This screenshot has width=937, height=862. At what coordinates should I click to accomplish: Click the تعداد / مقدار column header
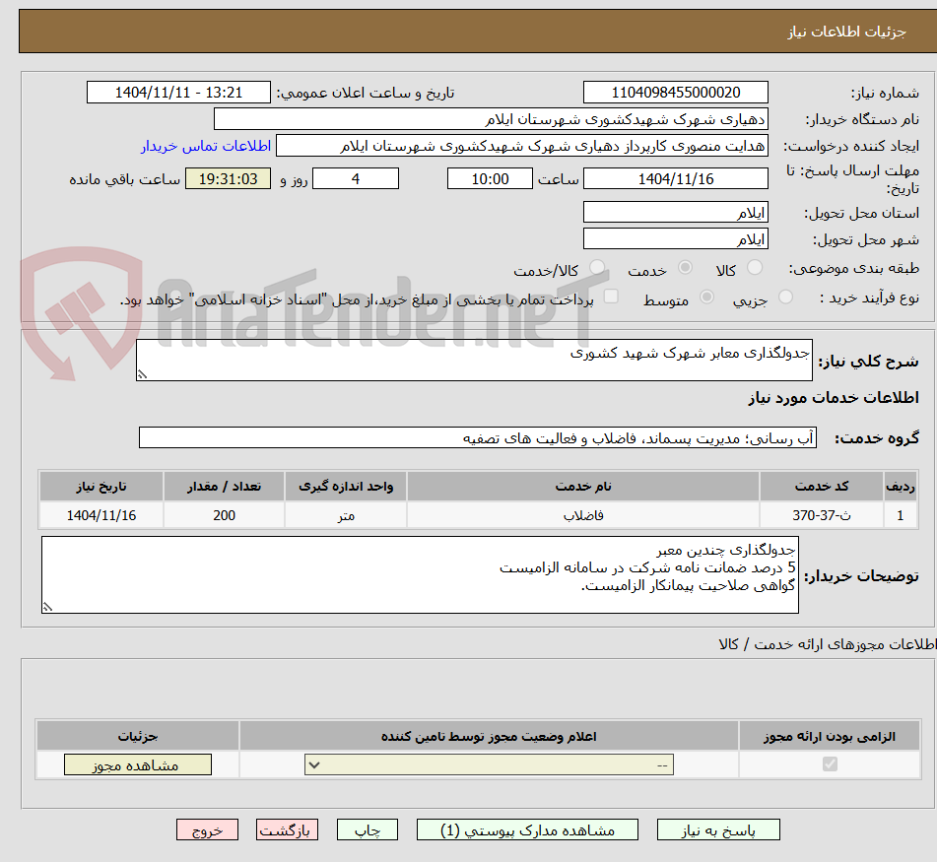click(224, 487)
